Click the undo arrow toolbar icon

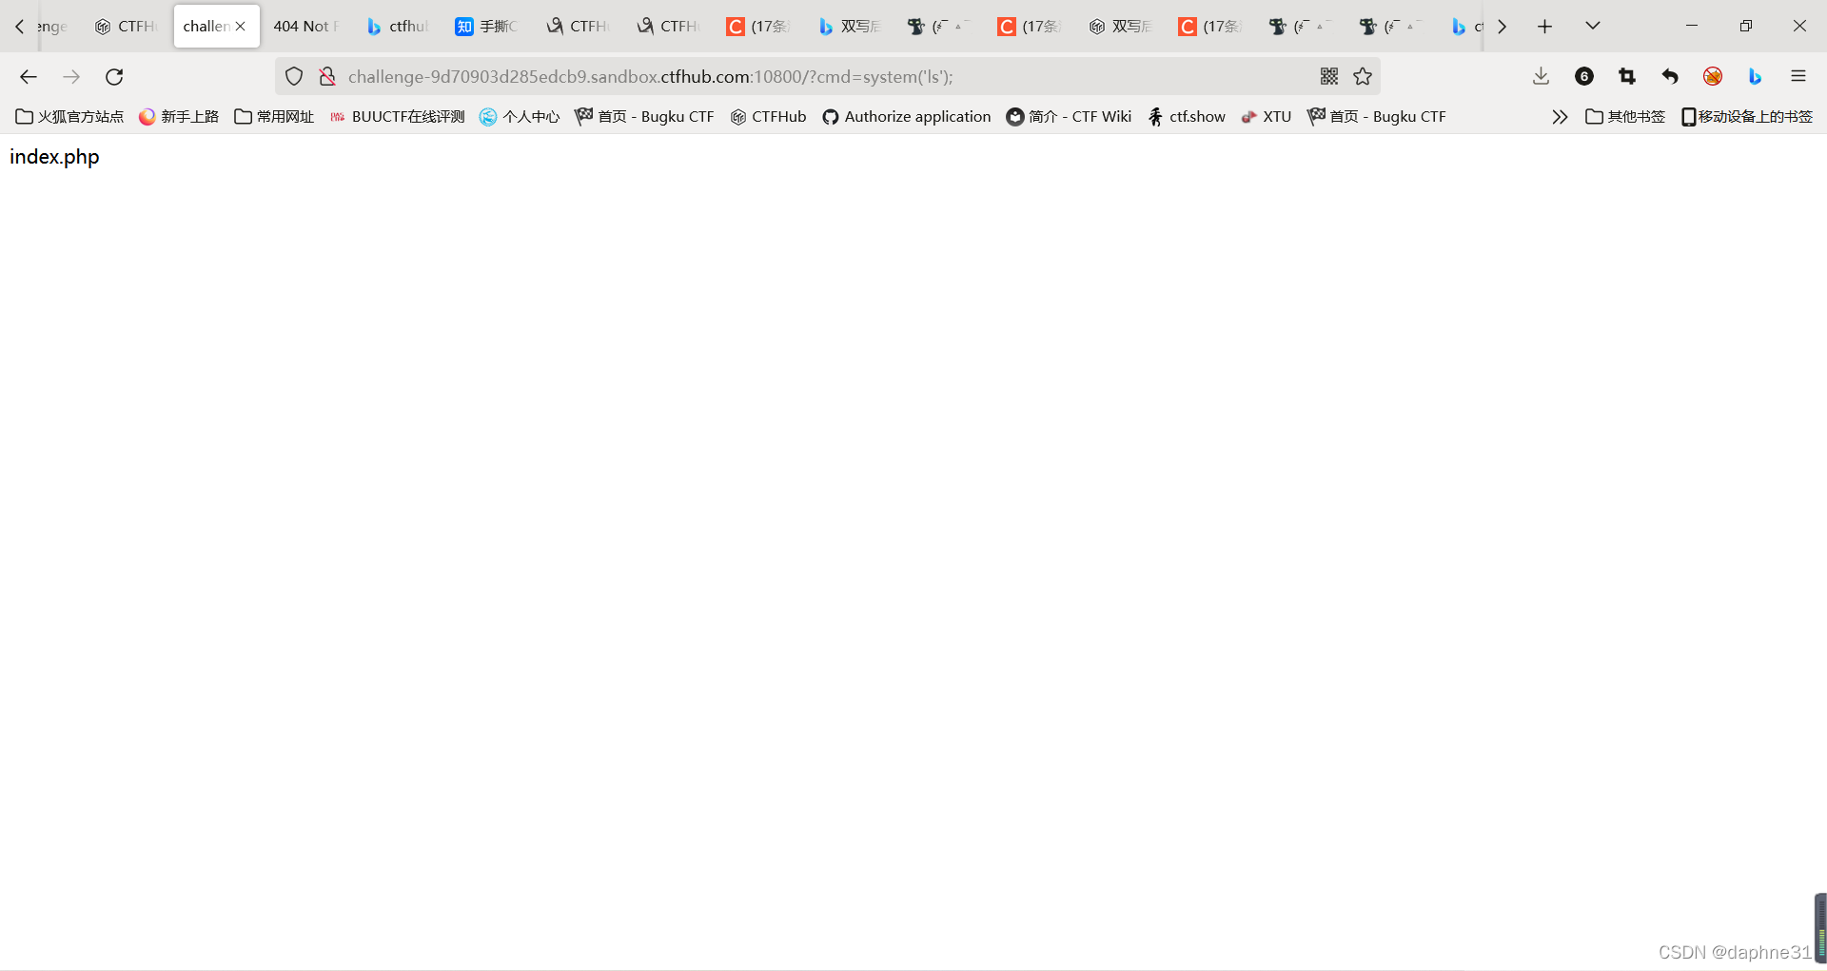tap(1670, 77)
